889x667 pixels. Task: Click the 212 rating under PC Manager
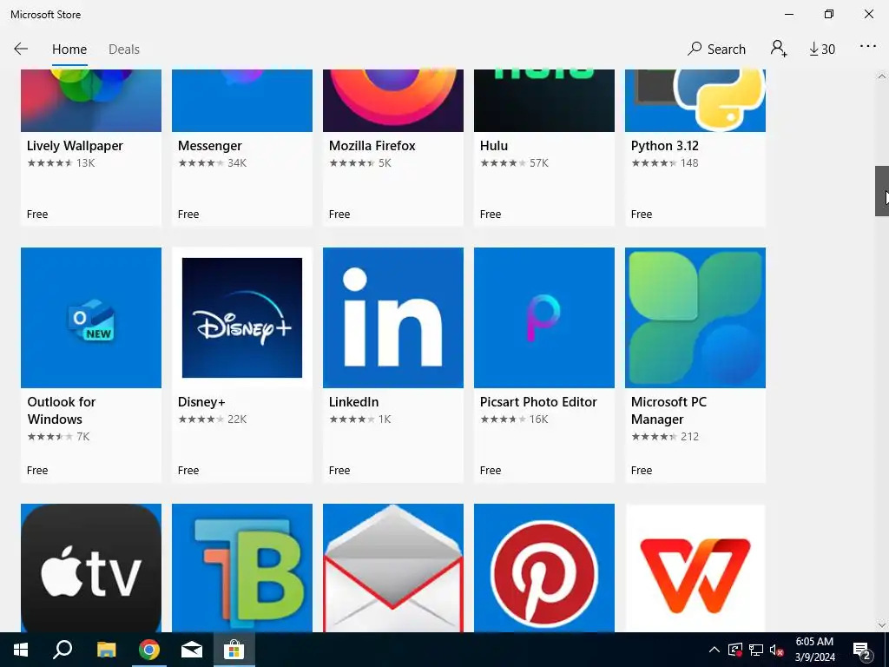point(689,437)
